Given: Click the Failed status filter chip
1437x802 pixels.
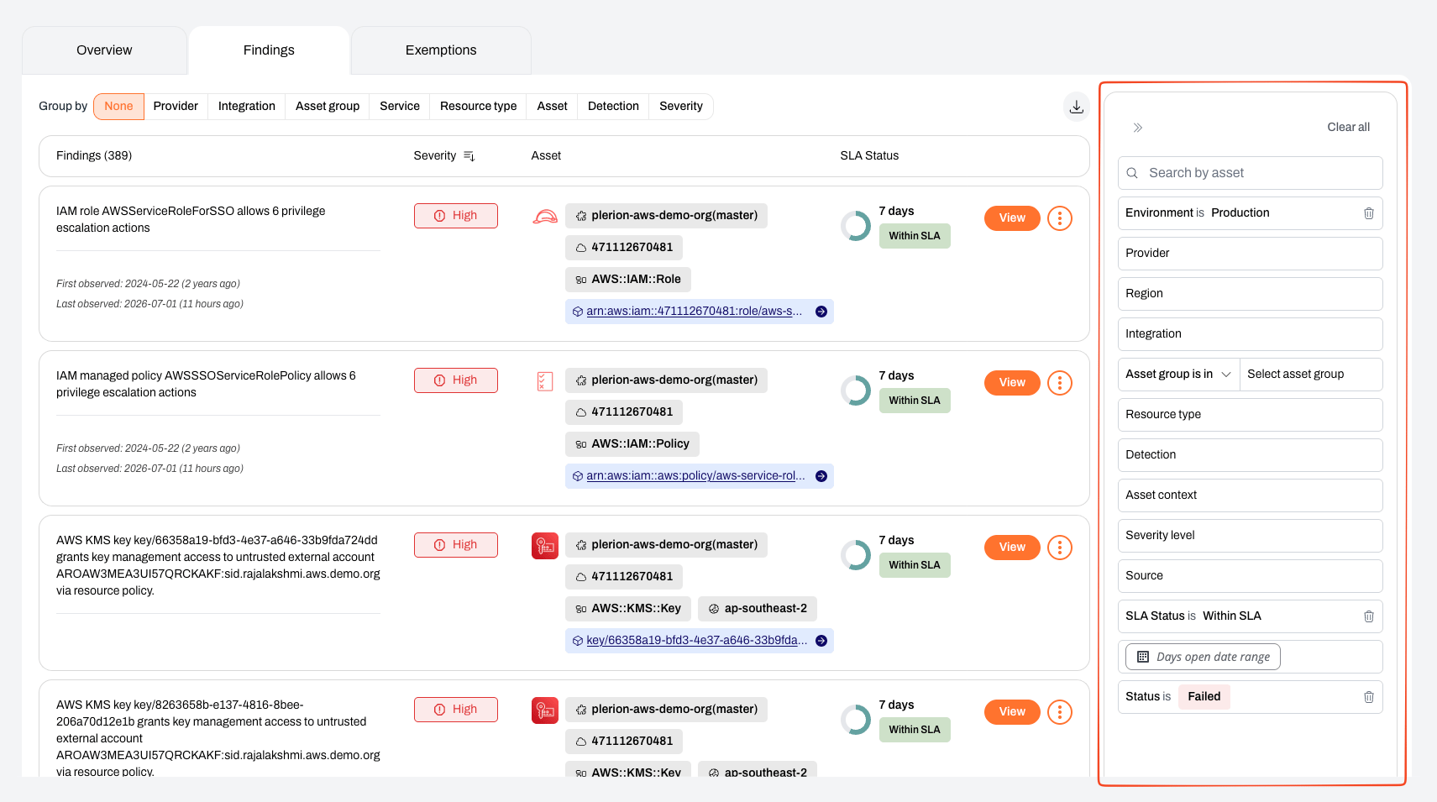Looking at the screenshot, I should pos(1204,697).
